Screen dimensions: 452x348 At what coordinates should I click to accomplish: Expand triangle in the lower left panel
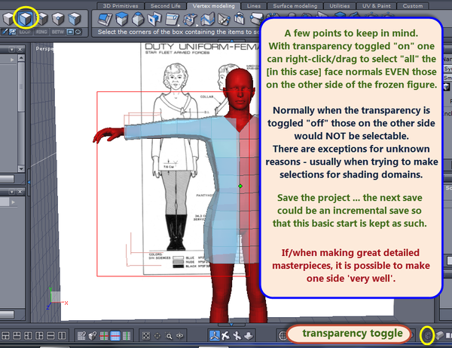[x=13, y=202]
